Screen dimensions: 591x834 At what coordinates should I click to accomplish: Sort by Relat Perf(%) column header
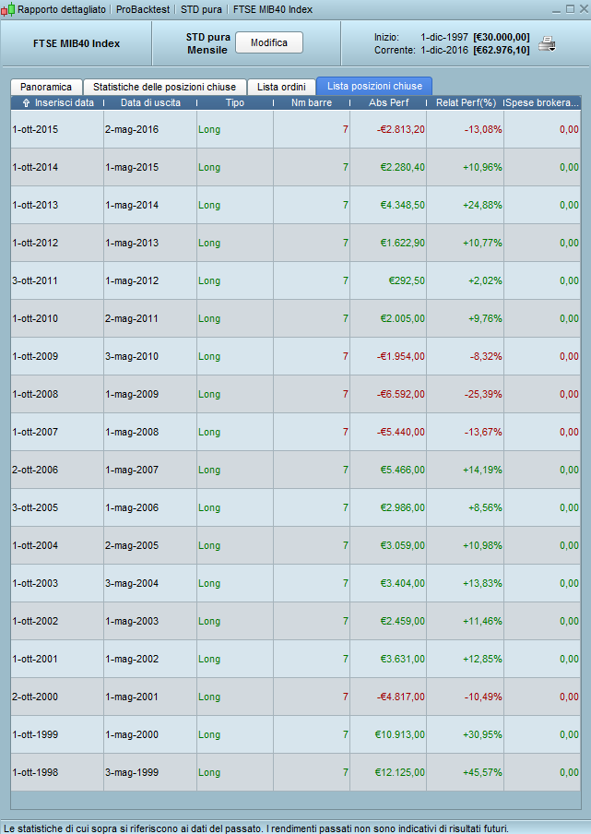tap(466, 102)
